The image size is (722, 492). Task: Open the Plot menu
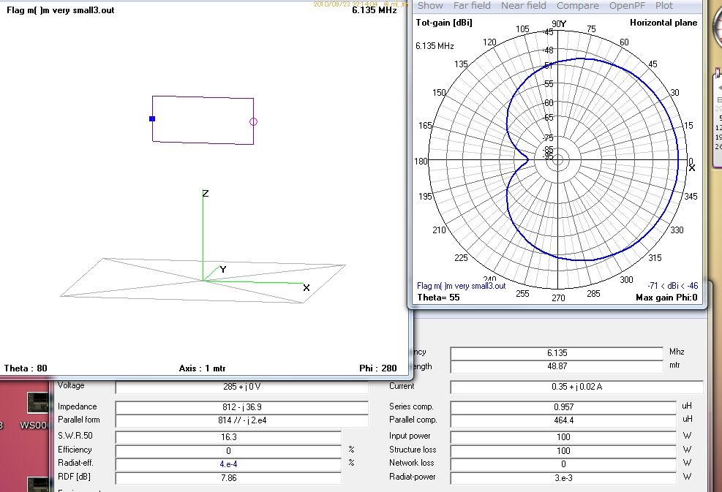664,6
